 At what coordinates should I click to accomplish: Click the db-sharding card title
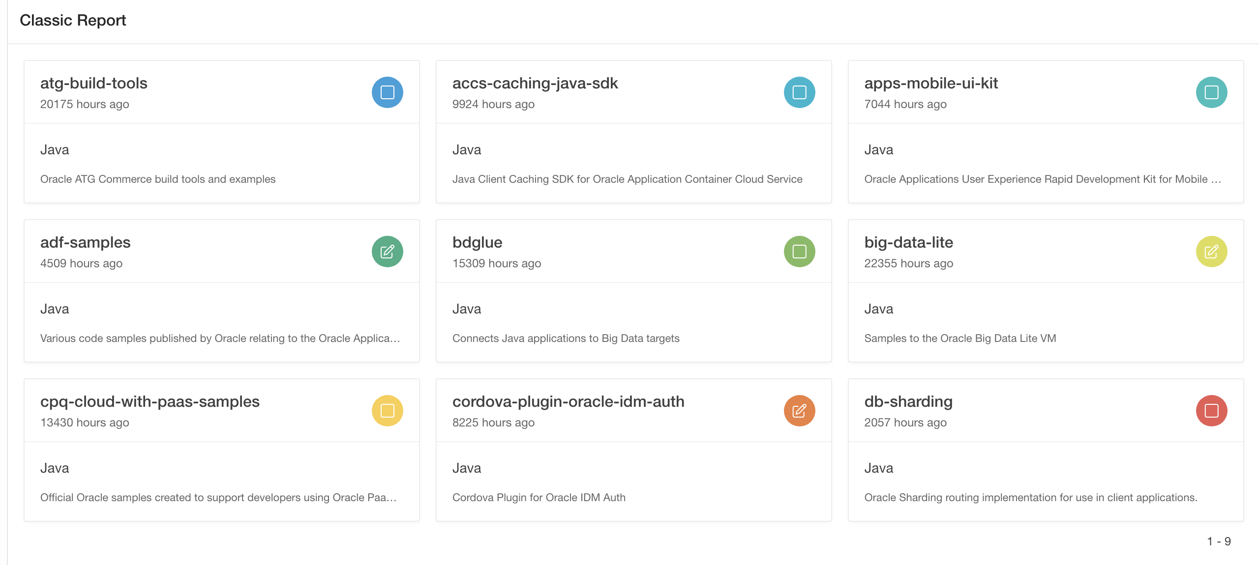coord(908,401)
